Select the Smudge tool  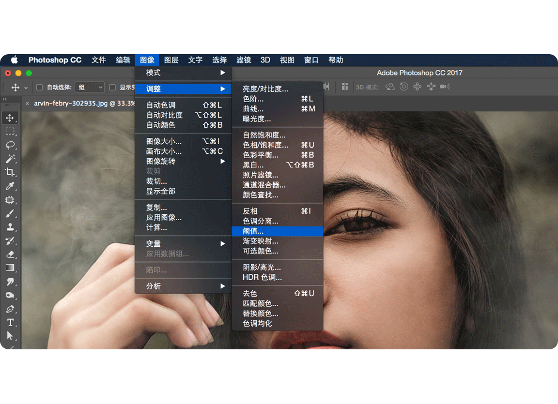tap(10, 282)
